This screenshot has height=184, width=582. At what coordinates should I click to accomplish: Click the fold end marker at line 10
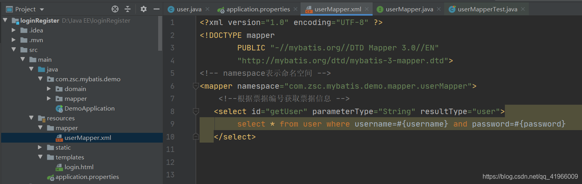click(196, 136)
